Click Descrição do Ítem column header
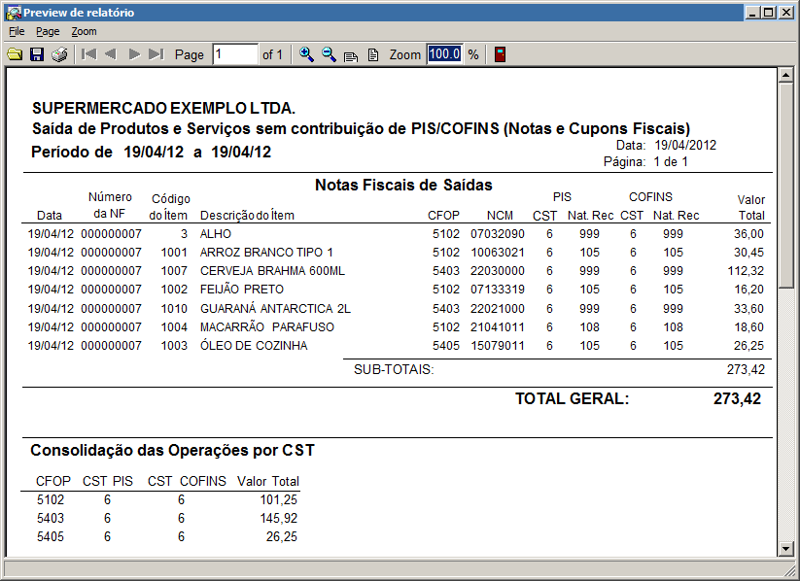The width and height of the screenshot is (800, 581). click(x=247, y=216)
